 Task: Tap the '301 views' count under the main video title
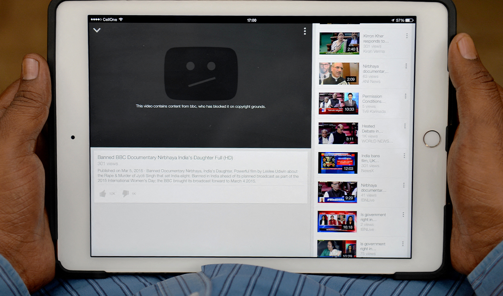[108, 164]
